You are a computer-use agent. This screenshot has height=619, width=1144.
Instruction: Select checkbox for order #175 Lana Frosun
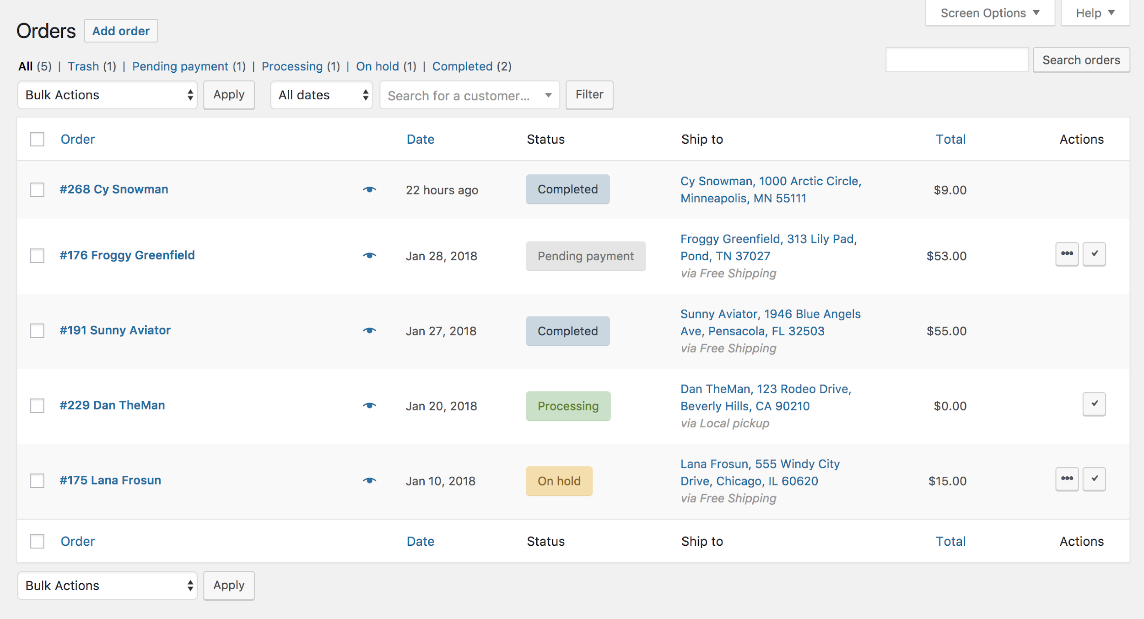[x=37, y=480]
